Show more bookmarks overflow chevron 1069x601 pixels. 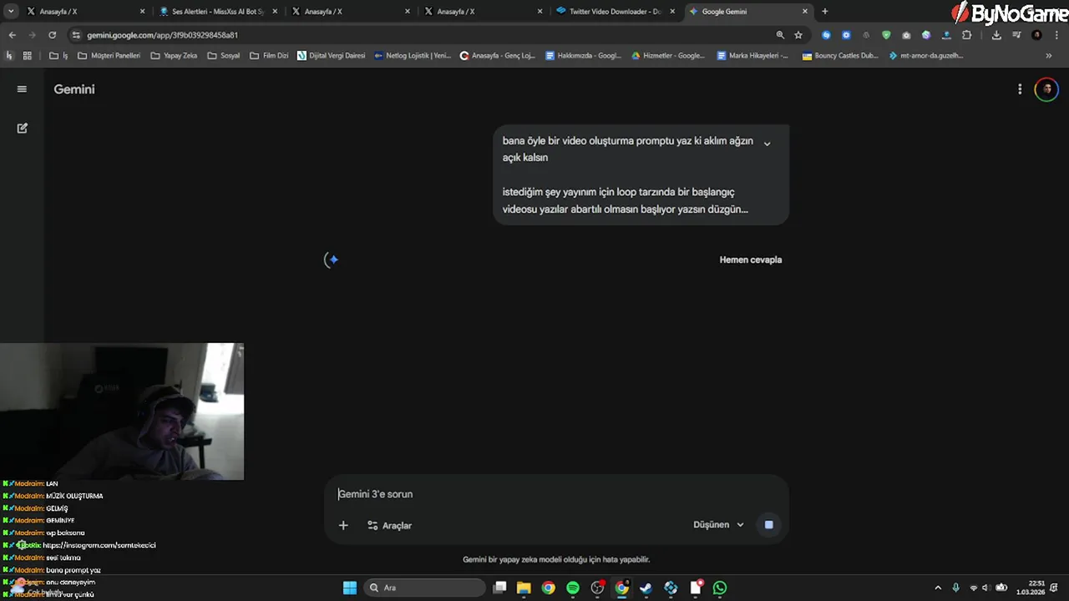pos(1049,56)
